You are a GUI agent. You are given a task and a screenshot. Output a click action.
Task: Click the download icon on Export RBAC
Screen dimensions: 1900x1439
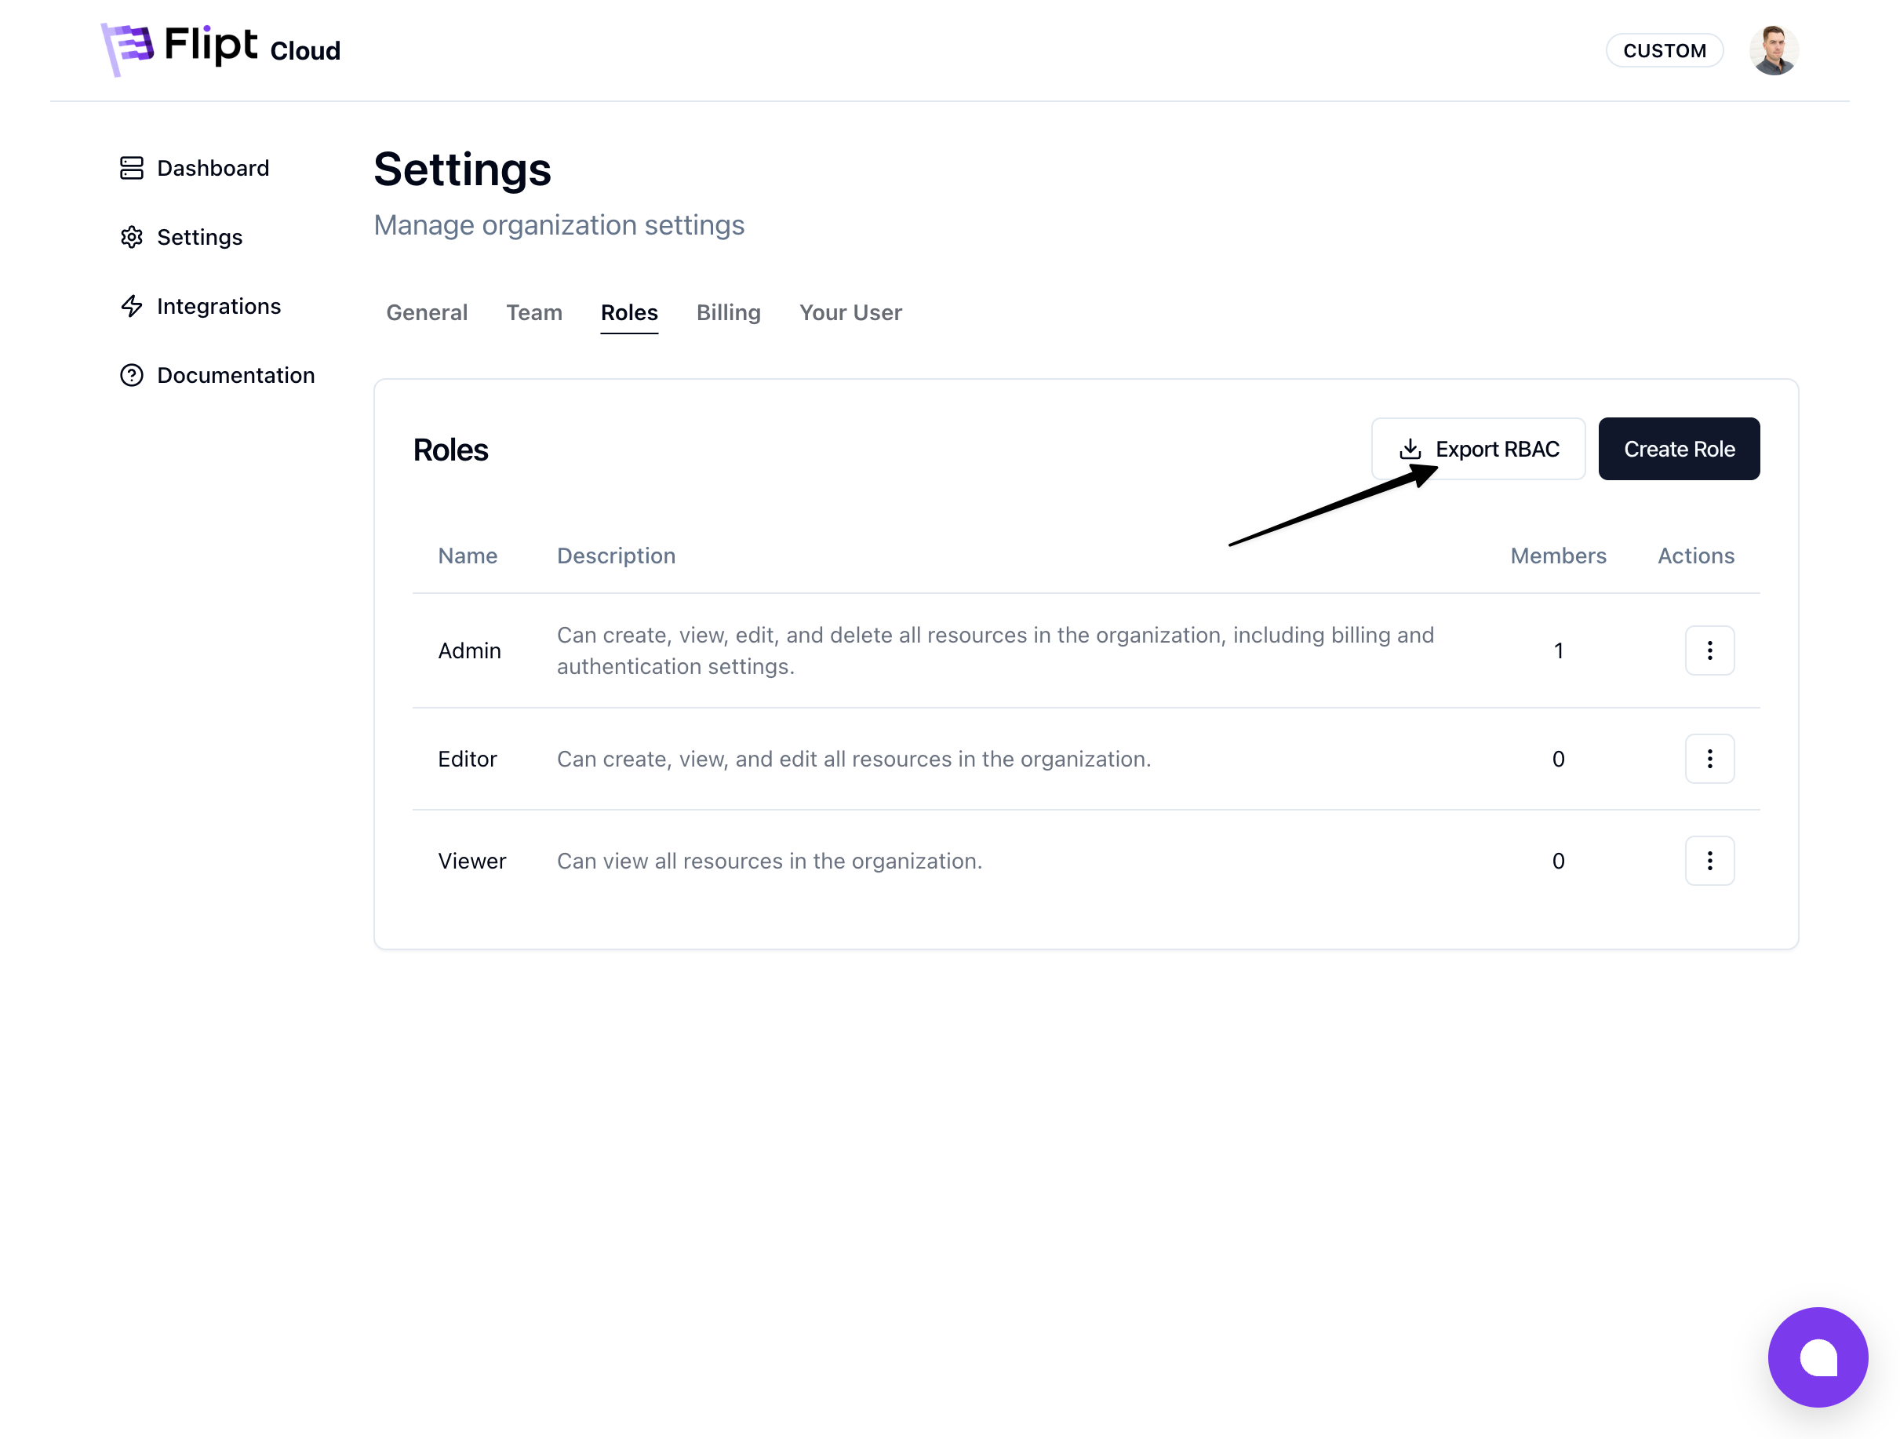pyautogui.click(x=1410, y=449)
